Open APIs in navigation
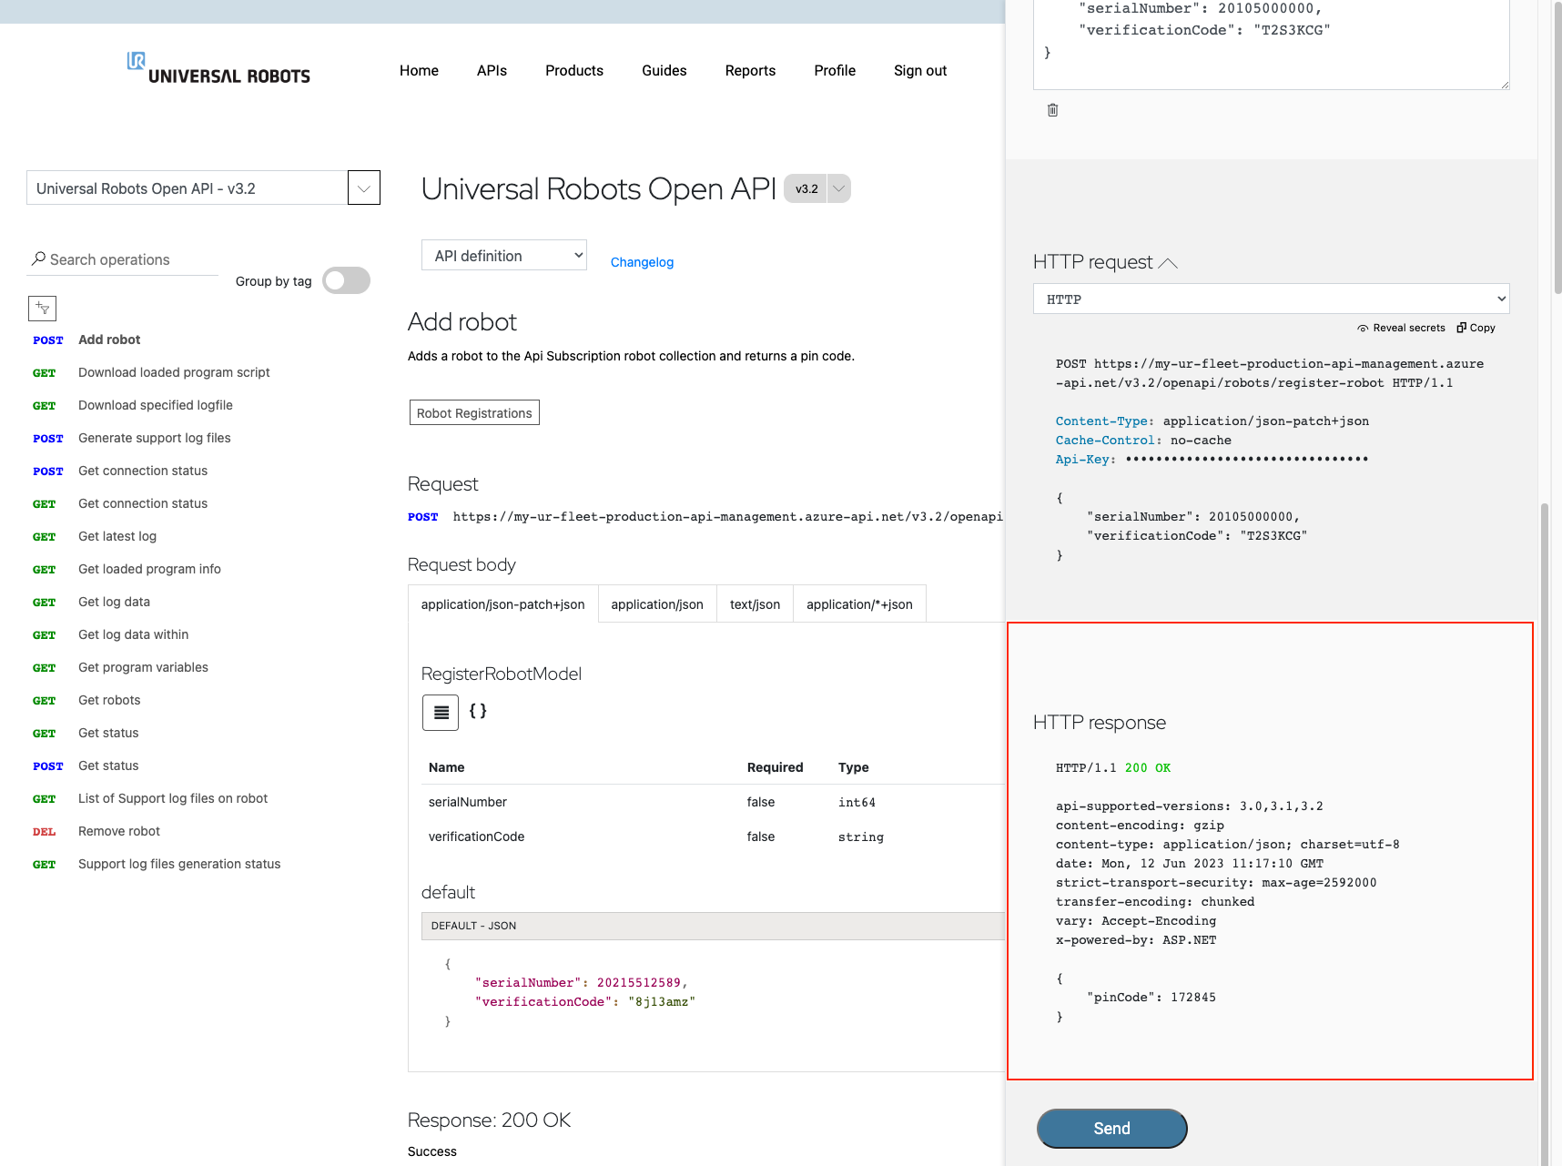 492,71
